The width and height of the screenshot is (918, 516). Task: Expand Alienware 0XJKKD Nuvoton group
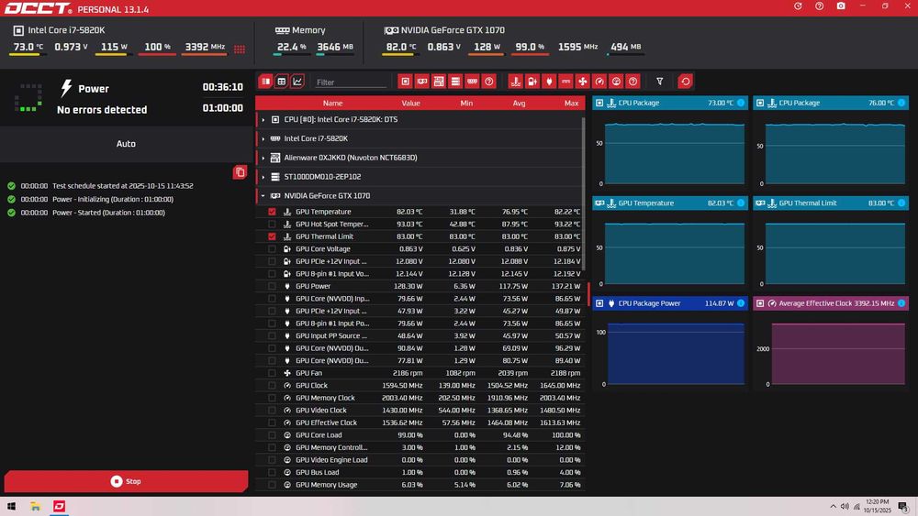click(263, 158)
